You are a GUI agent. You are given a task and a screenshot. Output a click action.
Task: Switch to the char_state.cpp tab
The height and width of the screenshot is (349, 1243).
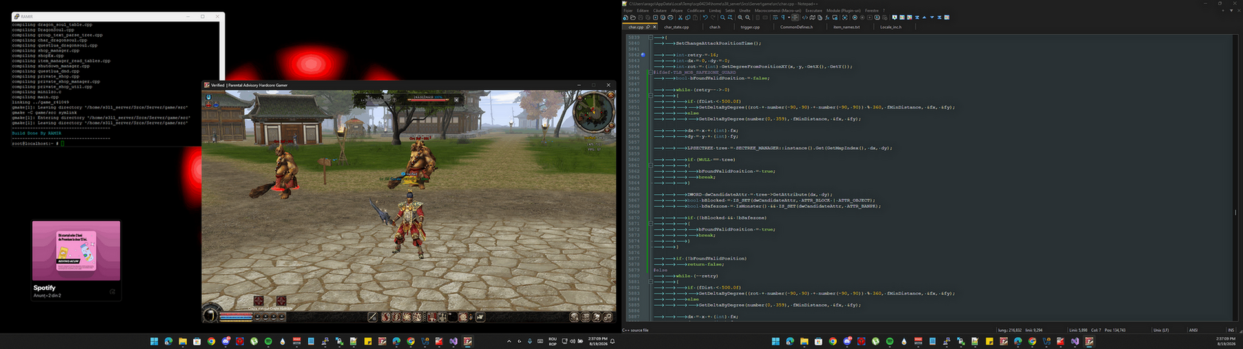(676, 27)
